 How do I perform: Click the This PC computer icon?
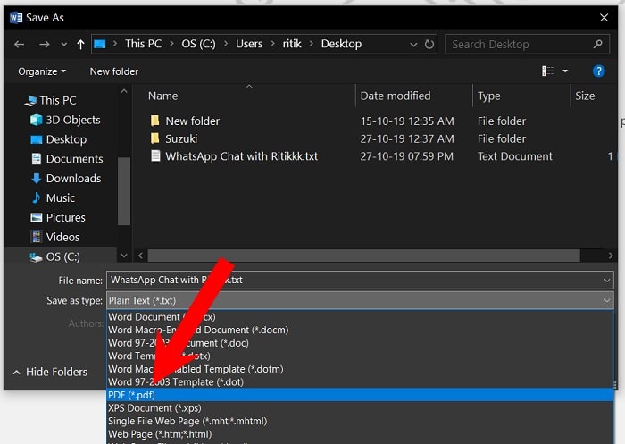click(29, 101)
